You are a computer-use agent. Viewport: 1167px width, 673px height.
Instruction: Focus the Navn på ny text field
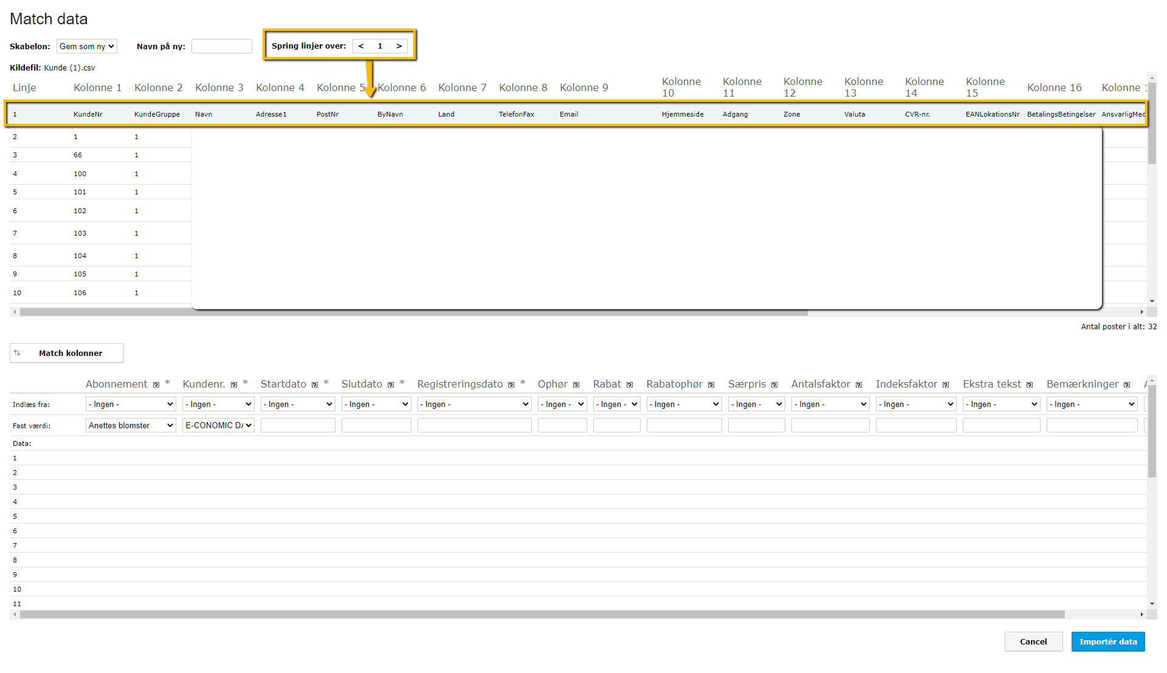pos(222,46)
